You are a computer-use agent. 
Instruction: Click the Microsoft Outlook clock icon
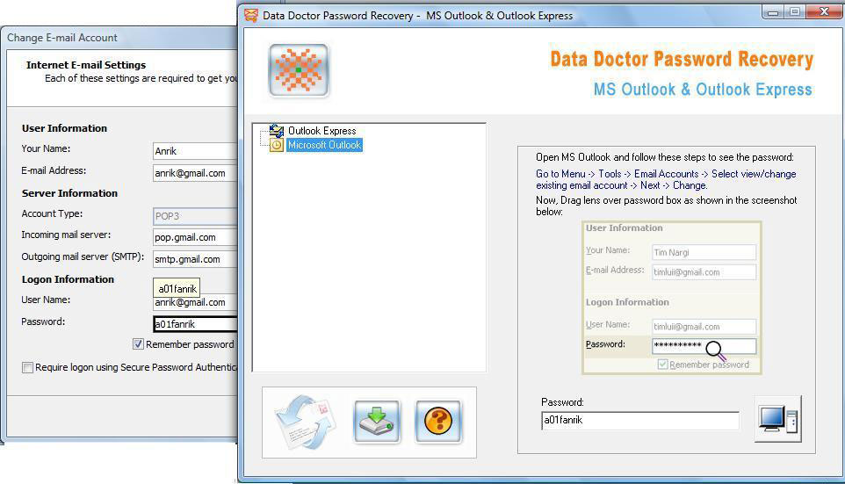[277, 145]
